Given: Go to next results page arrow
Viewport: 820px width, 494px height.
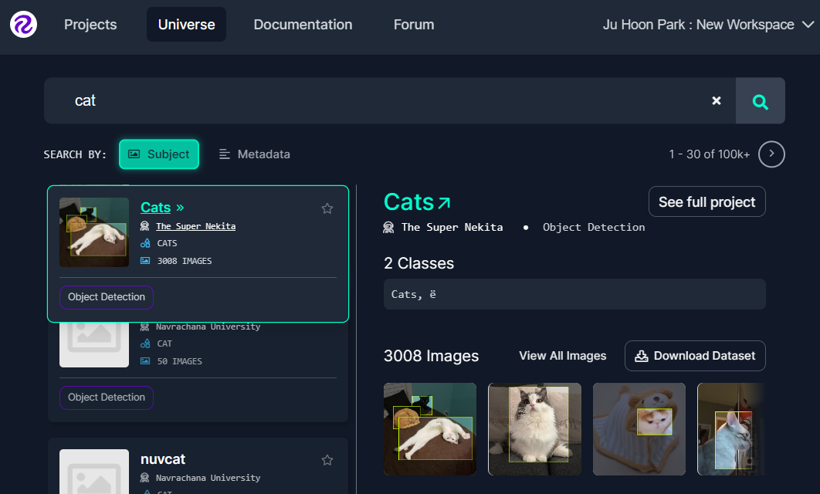Looking at the screenshot, I should coord(771,154).
